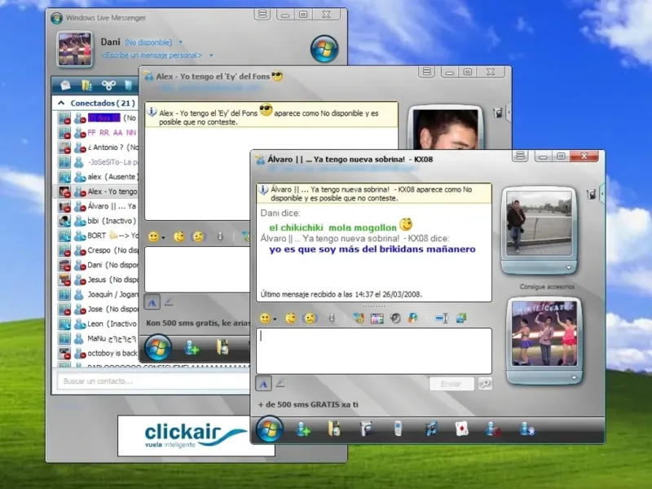The height and width of the screenshot is (489, 652).
Task: Switch to handwriting pen in Álvaro chat
Action: point(280,383)
